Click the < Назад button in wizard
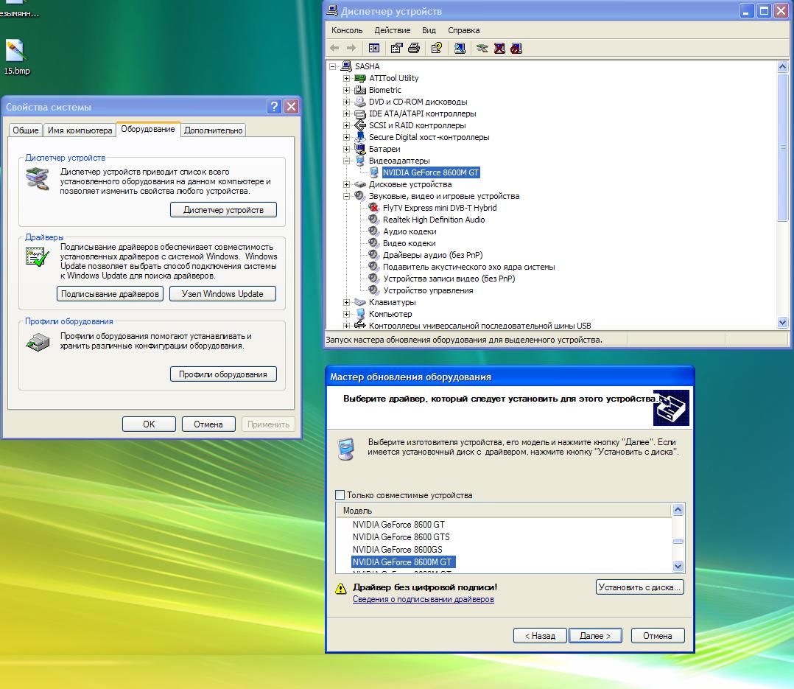The width and height of the screenshot is (794, 689). pos(541,636)
